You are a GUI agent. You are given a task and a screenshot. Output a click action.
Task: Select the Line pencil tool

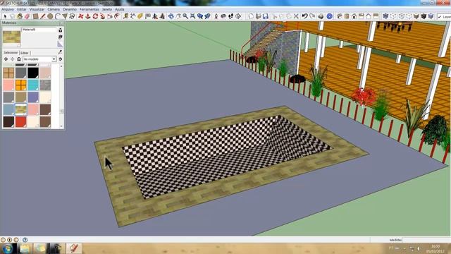click(x=43, y=16)
